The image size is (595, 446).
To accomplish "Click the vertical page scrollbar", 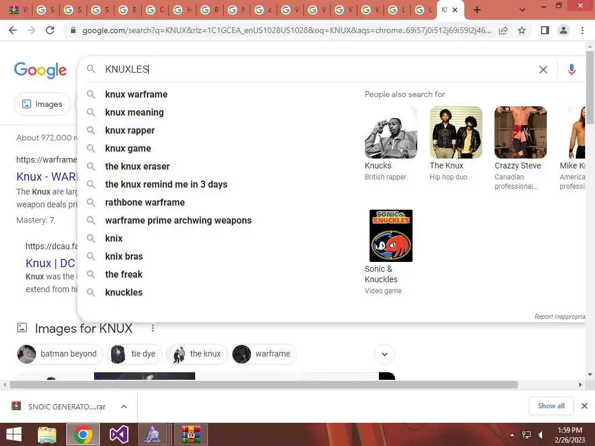I will point(590,87).
